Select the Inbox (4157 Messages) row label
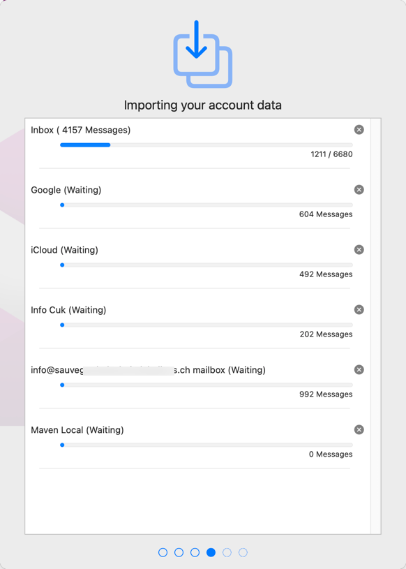The width and height of the screenshot is (406, 569). pos(80,130)
